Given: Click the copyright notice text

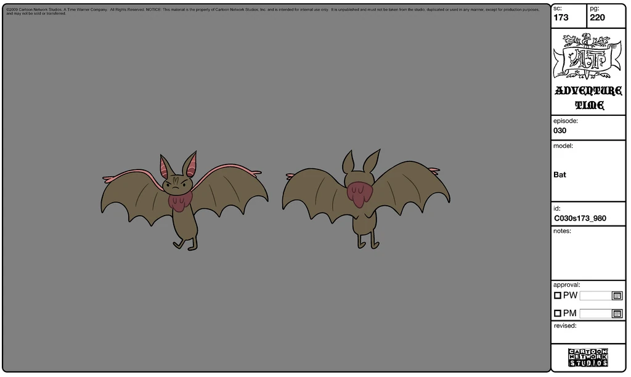Looking at the screenshot, I should (273, 11).
